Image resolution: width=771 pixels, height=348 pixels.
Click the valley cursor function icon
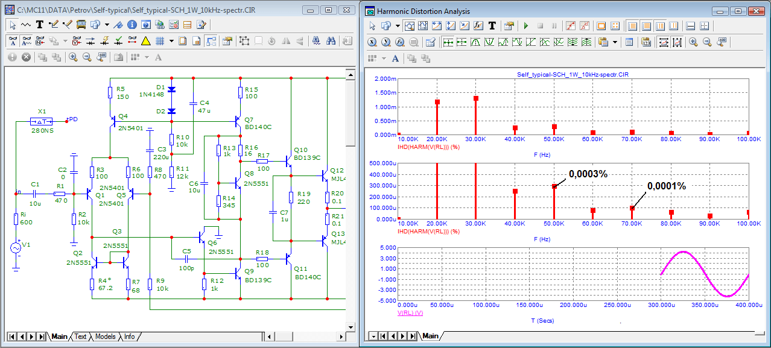(x=489, y=42)
